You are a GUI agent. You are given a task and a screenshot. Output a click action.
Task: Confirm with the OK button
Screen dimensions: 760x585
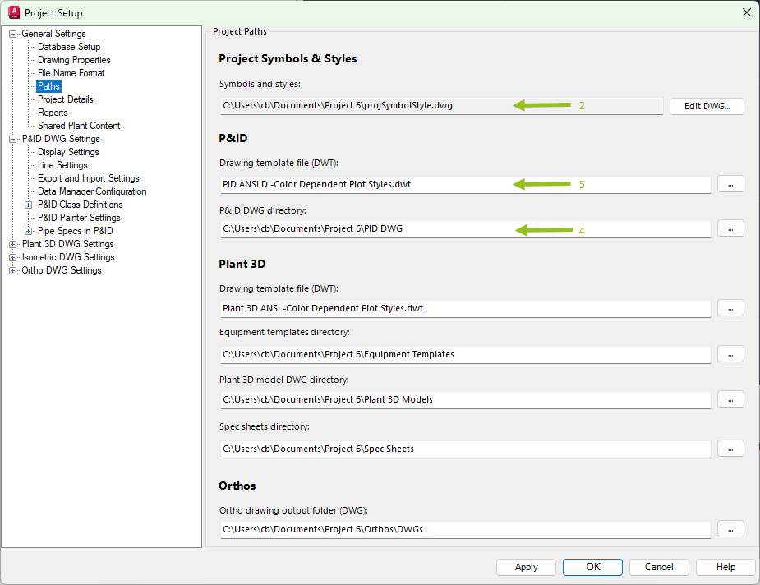[x=592, y=567]
